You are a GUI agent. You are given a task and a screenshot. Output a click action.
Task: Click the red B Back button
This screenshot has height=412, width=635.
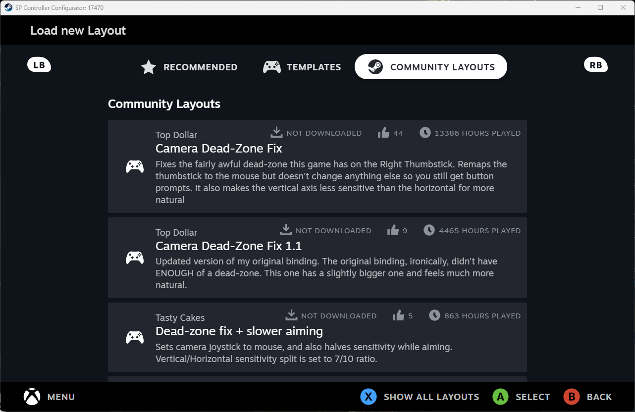click(572, 397)
